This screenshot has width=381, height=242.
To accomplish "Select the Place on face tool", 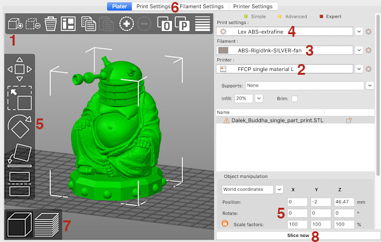I will coord(20,155).
